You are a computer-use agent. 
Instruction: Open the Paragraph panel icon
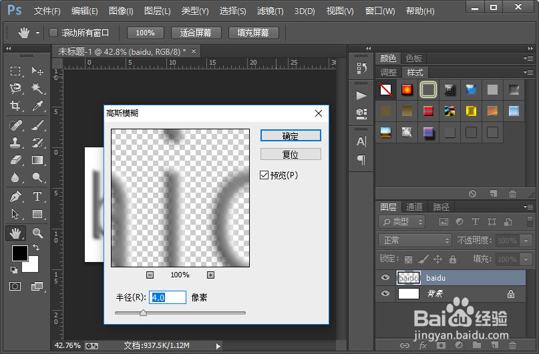(361, 159)
